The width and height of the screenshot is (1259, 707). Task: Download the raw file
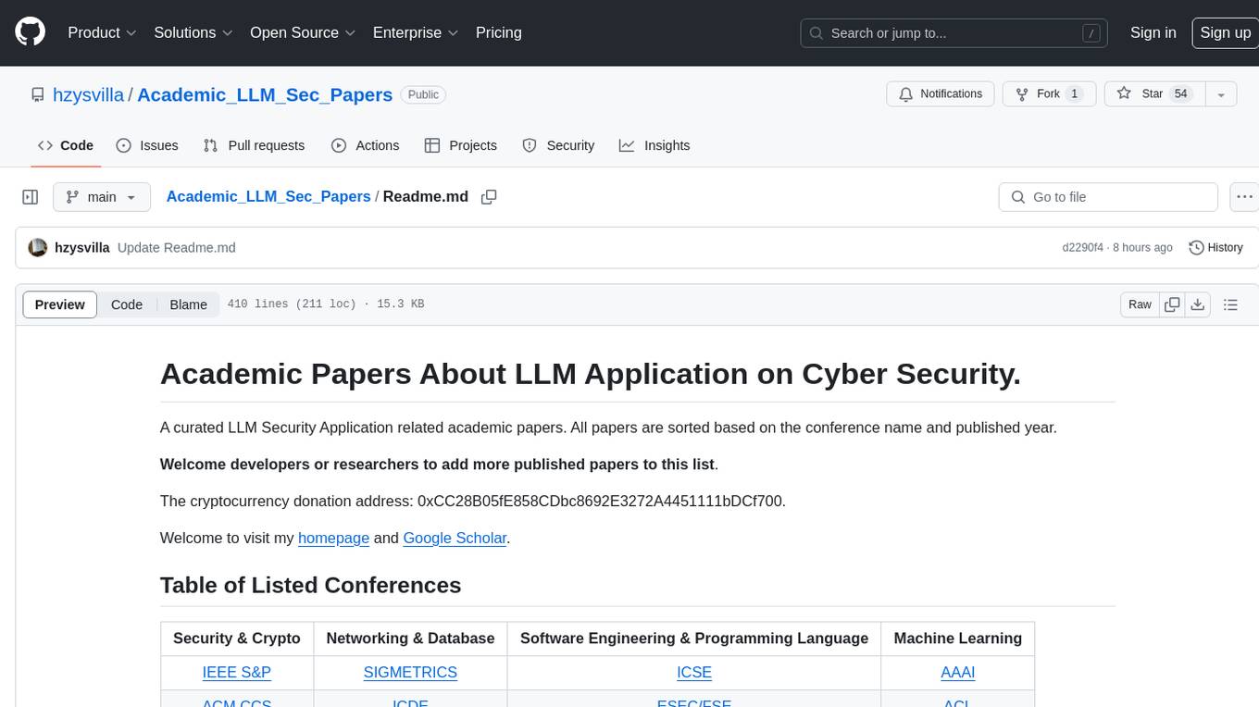click(1197, 304)
